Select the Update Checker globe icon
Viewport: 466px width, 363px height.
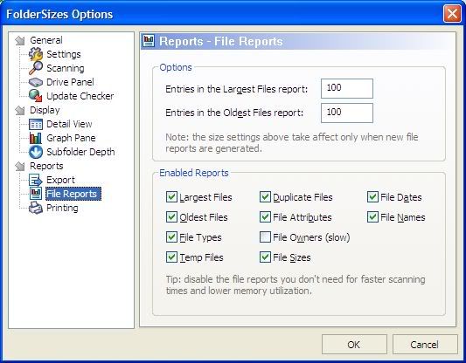(x=36, y=96)
